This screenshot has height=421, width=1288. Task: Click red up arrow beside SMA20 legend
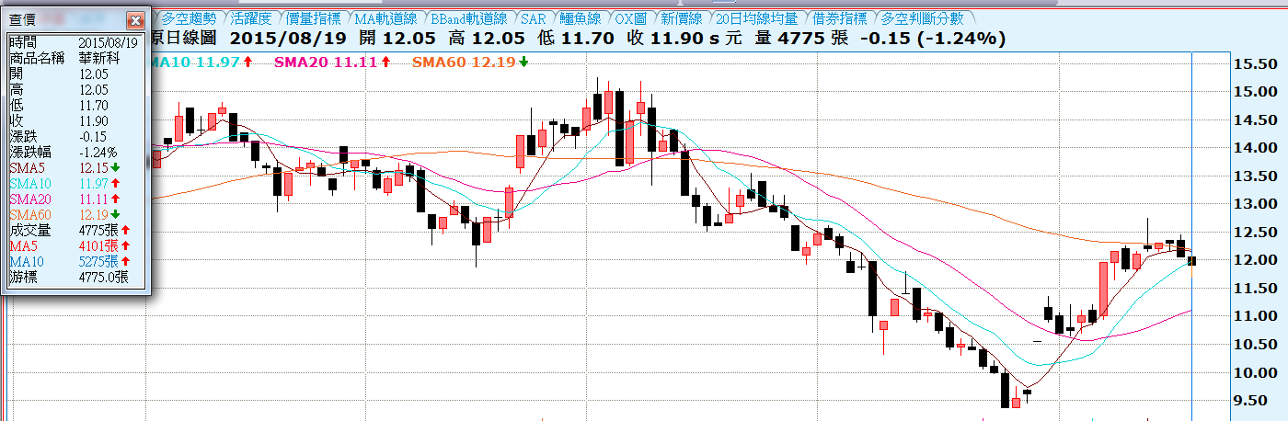(x=385, y=62)
